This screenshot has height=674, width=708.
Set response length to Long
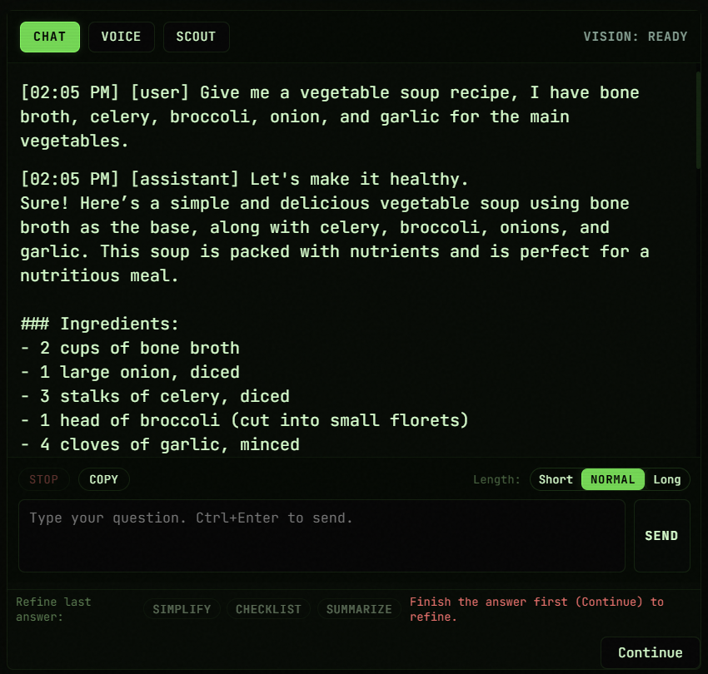coord(667,479)
